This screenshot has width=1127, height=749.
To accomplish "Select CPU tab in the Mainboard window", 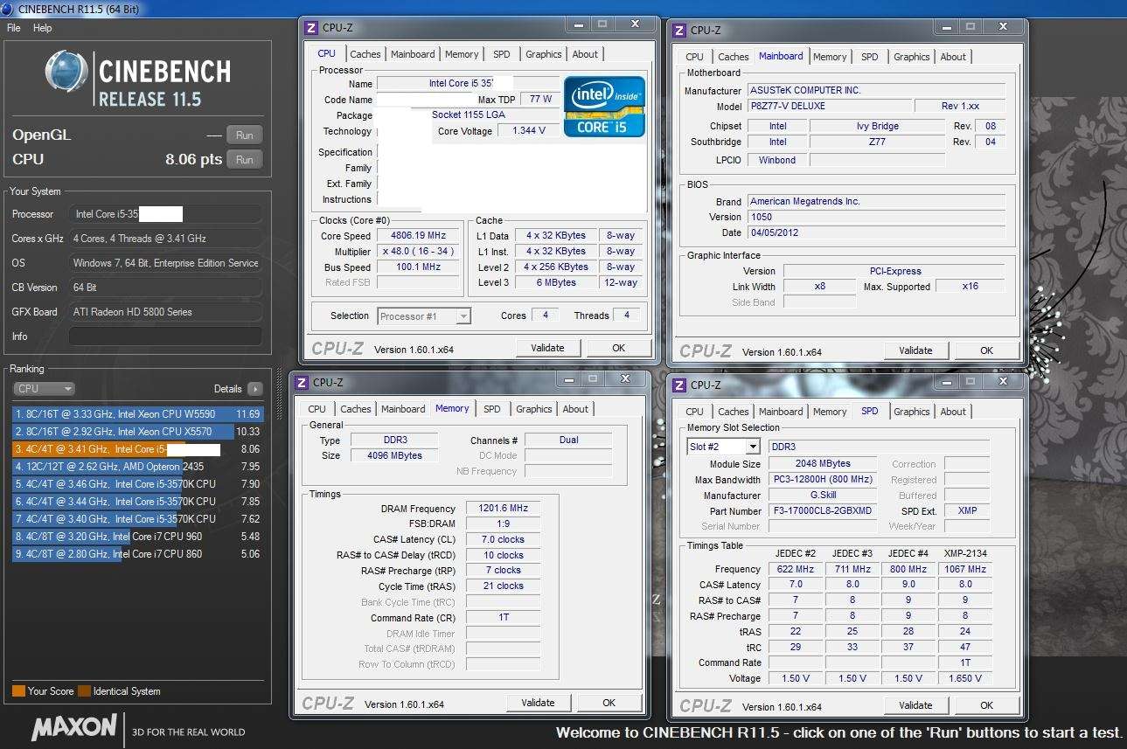I will pos(695,57).
